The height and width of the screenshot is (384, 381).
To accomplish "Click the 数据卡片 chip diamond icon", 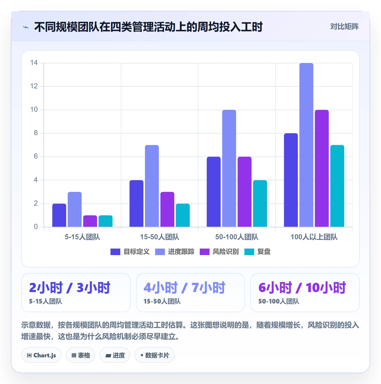I will [x=142, y=355].
